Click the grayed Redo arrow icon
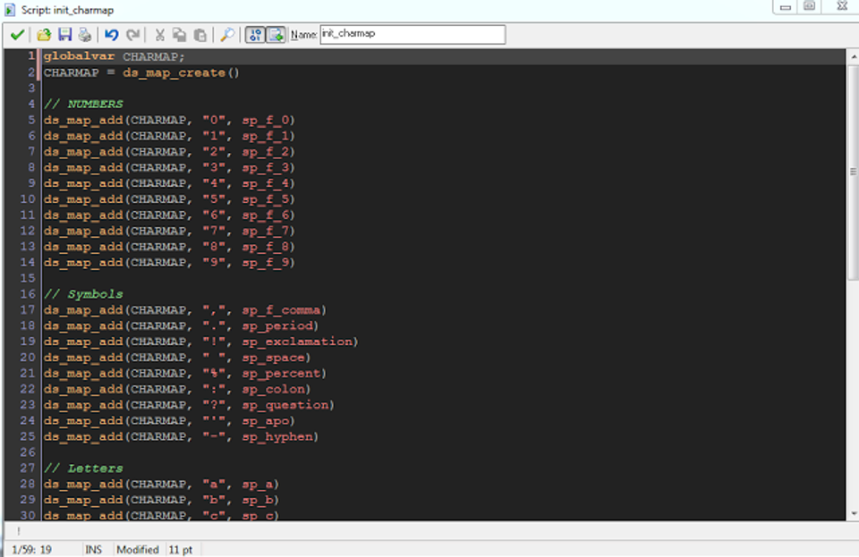 pyautogui.click(x=132, y=35)
